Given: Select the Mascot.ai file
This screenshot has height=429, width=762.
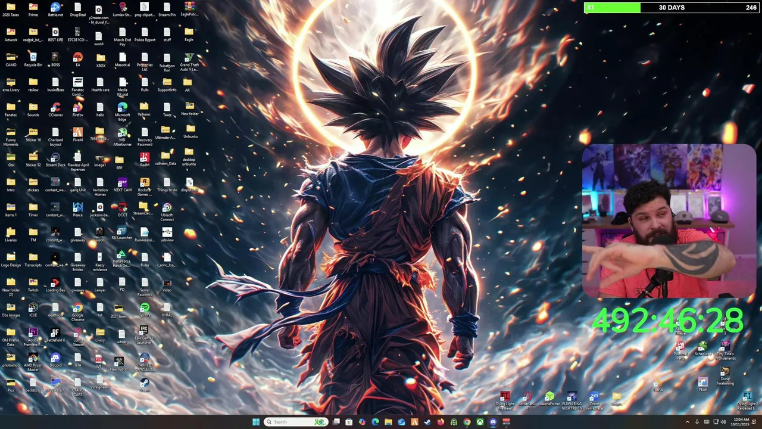Looking at the screenshot, I should point(122,60).
